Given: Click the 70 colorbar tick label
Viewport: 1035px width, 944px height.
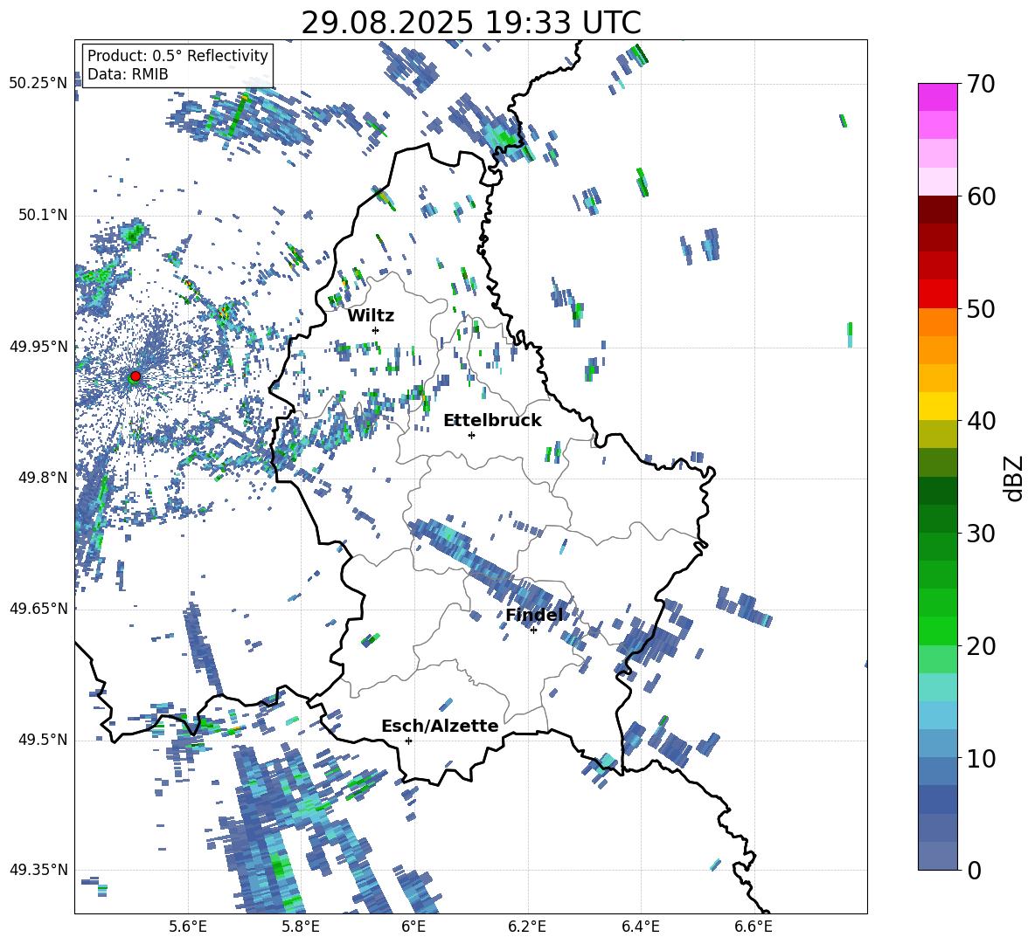Looking at the screenshot, I should [981, 84].
